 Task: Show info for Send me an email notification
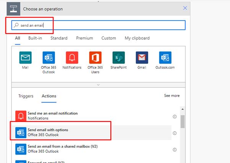click(175, 117)
